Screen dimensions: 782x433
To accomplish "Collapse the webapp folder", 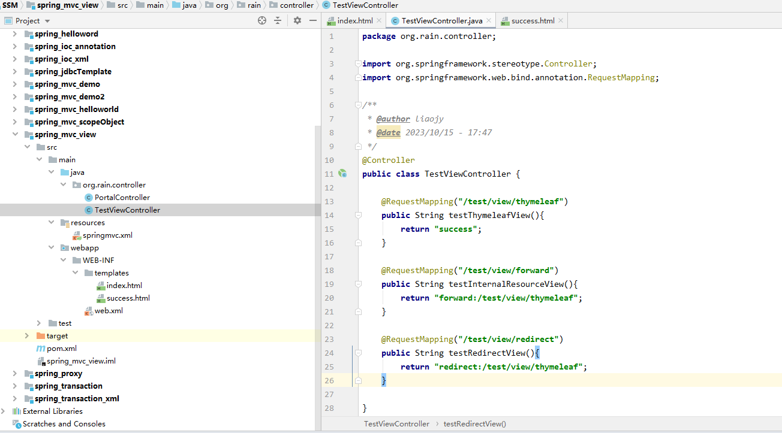I will click(51, 248).
